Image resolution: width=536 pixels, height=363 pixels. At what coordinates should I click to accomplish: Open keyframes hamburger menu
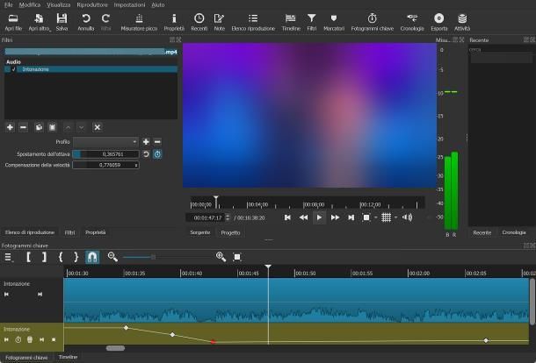click(x=8, y=257)
